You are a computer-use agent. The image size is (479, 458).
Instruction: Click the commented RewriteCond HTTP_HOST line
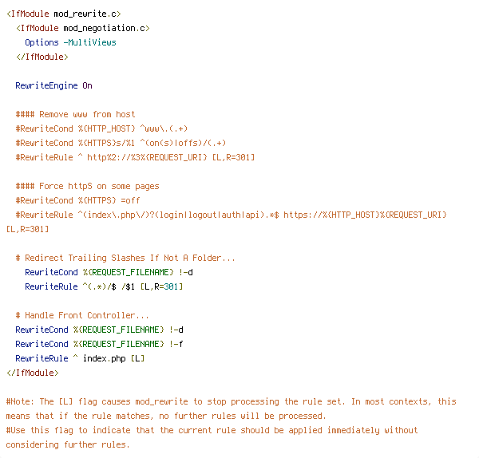point(101,128)
